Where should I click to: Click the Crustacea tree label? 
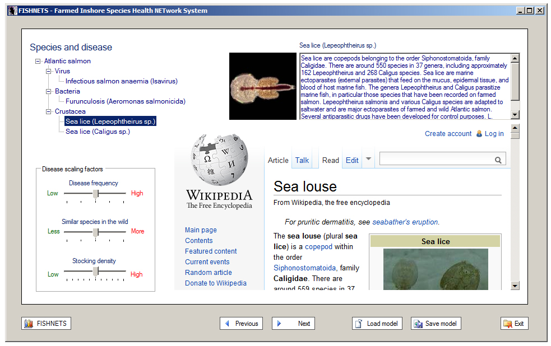pyautogui.click(x=70, y=111)
